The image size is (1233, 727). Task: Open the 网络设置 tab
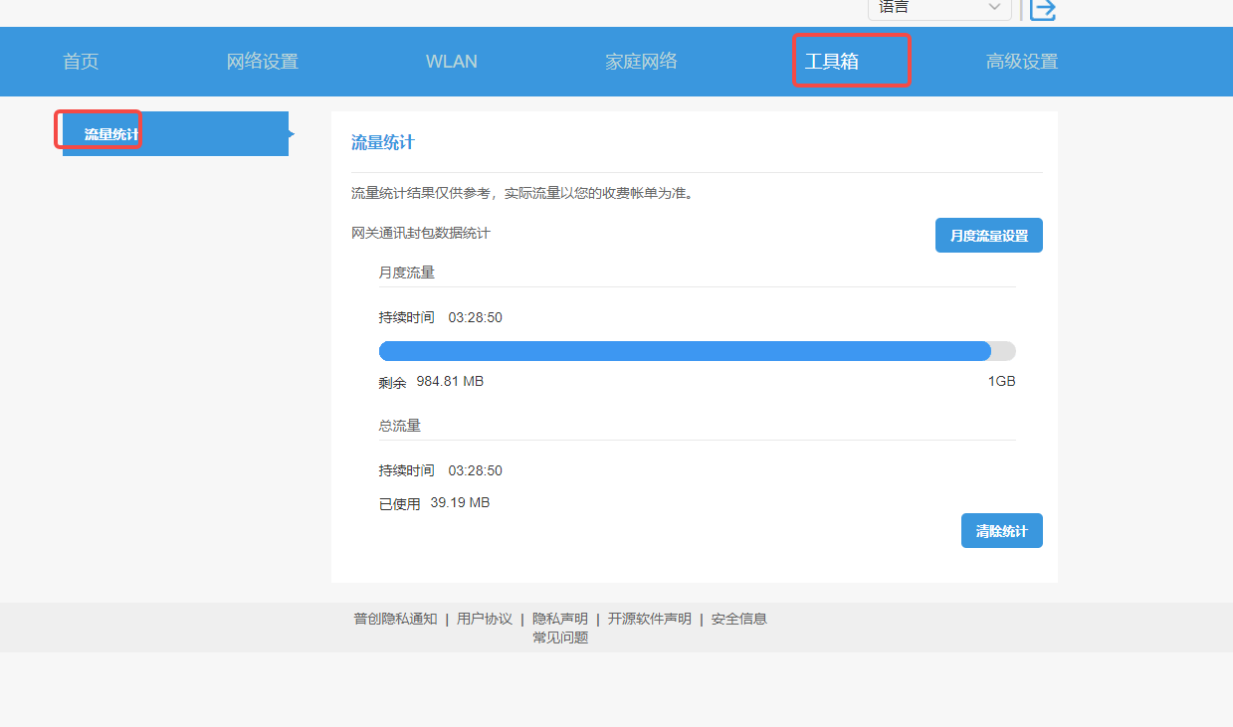(x=262, y=61)
